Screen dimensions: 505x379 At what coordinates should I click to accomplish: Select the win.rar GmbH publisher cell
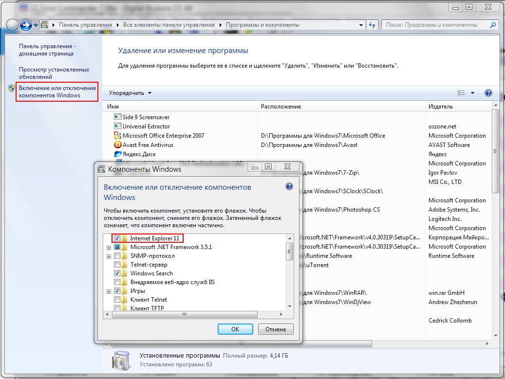coord(447,293)
